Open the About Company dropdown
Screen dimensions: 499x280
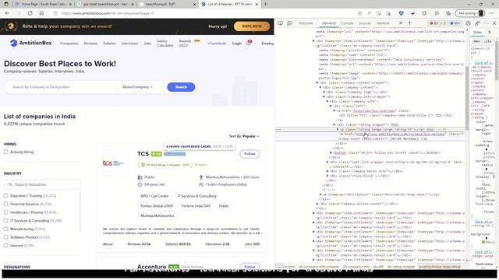click(x=137, y=87)
